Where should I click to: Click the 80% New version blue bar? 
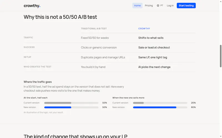pos(155,107)
